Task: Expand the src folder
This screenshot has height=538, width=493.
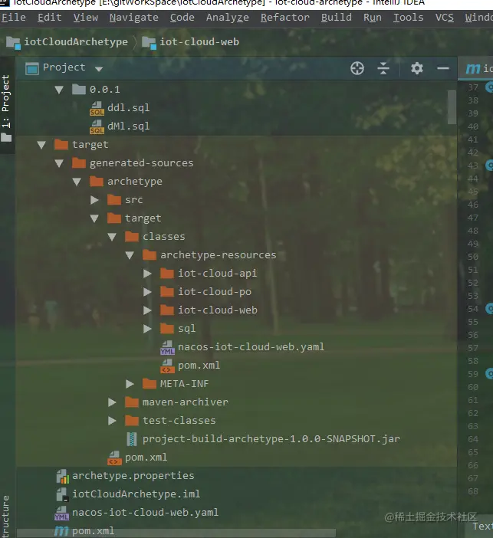Action: click(94, 200)
